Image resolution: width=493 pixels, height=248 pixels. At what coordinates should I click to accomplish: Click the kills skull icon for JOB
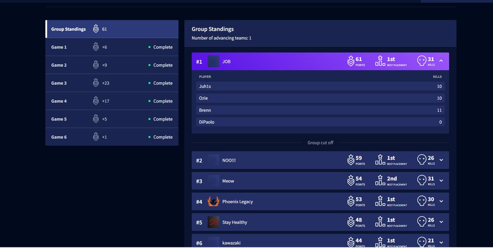coord(422,61)
